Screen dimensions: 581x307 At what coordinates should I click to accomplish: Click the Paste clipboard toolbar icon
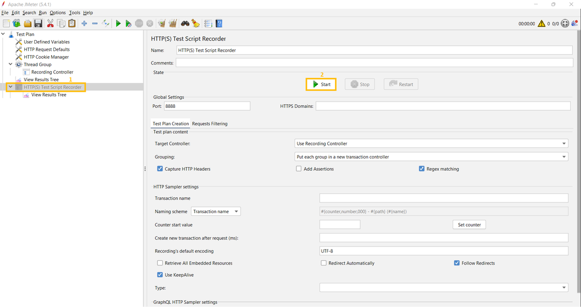72,23
